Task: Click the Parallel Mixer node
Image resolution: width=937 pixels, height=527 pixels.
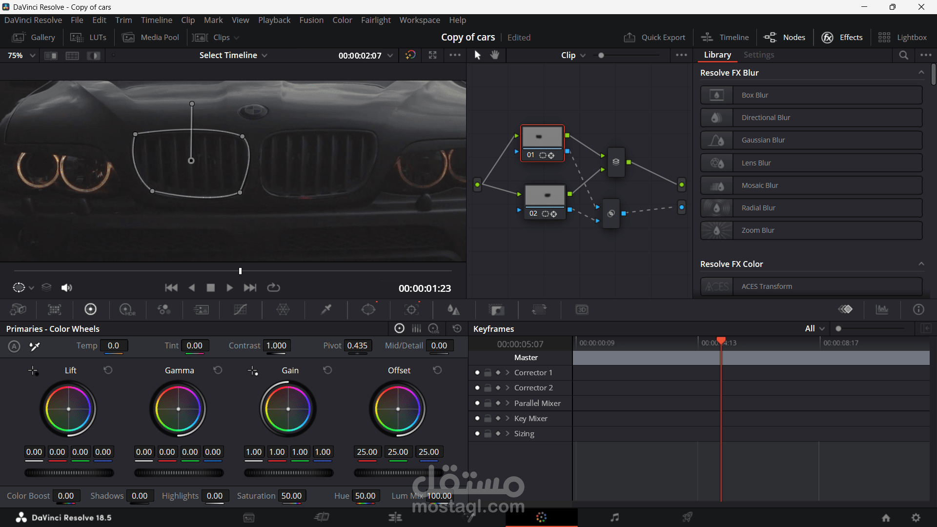Action: coord(616,162)
